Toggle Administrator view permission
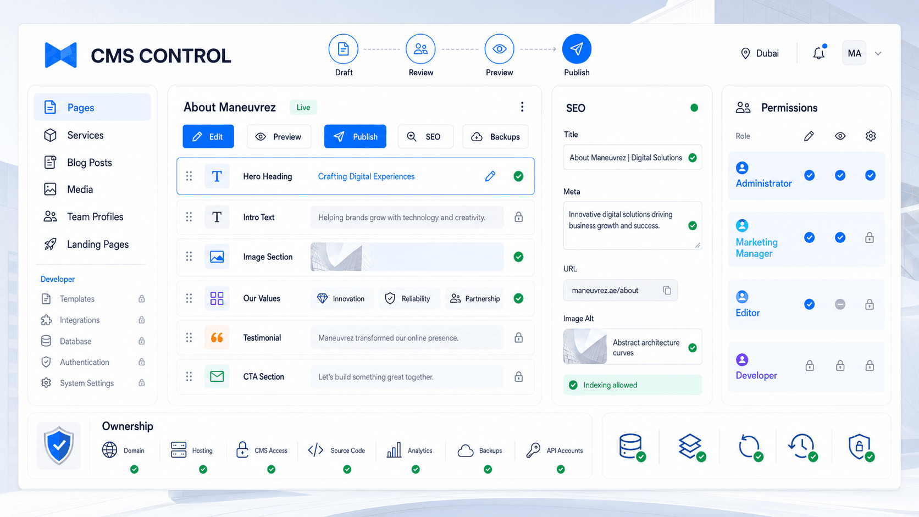This screenshot has width=919, height=517. click(x=840, y=175)
